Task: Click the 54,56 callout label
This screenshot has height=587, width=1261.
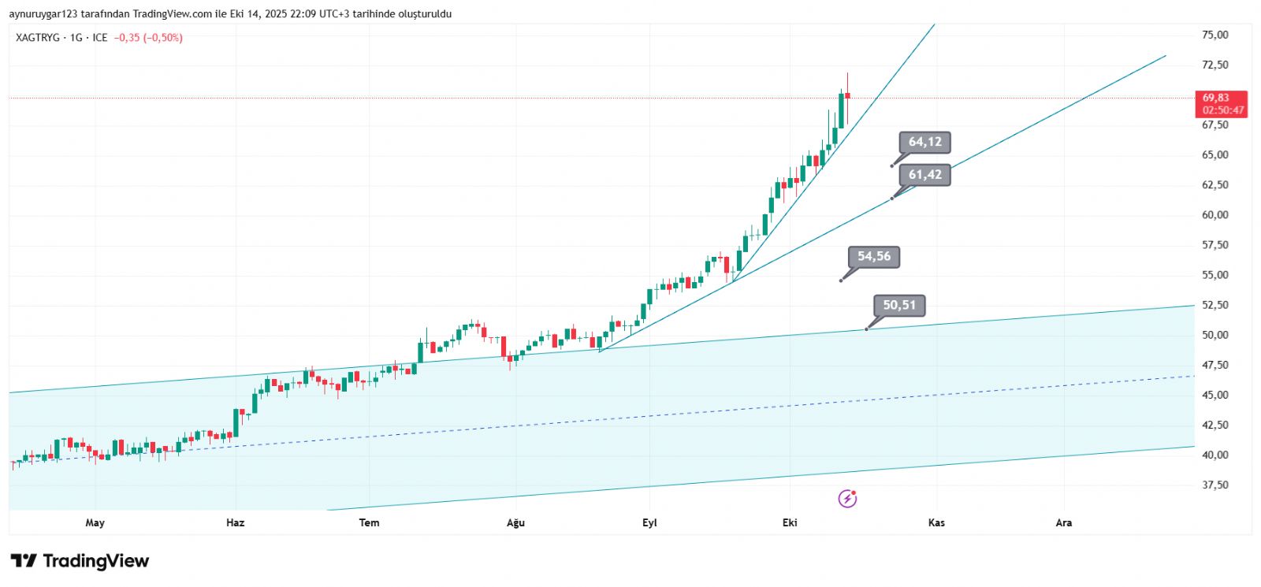Action: click(873, 257)
